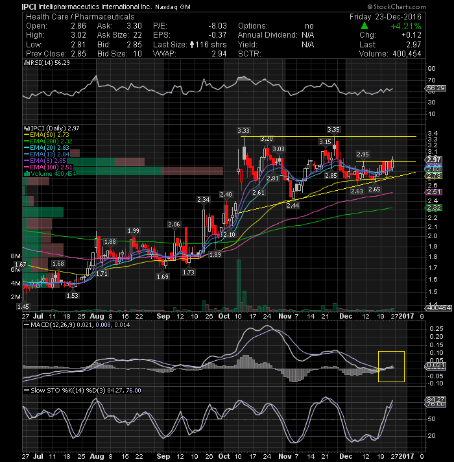Screen dimensions: 454x462
Task: Click the 400454 volume axis tag
Action: (x=438, y=308)
